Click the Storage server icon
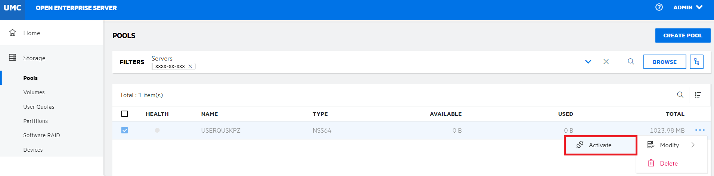This screenshot has width=714, height=176. 13,58
